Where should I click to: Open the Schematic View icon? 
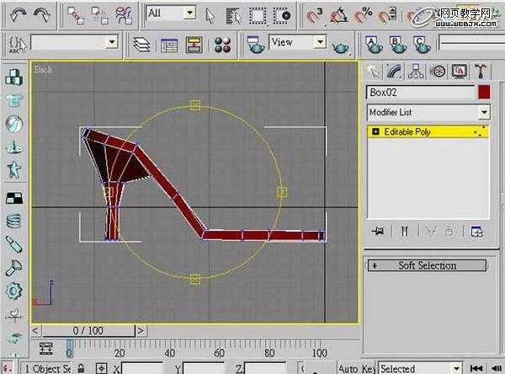pos(194,45)
